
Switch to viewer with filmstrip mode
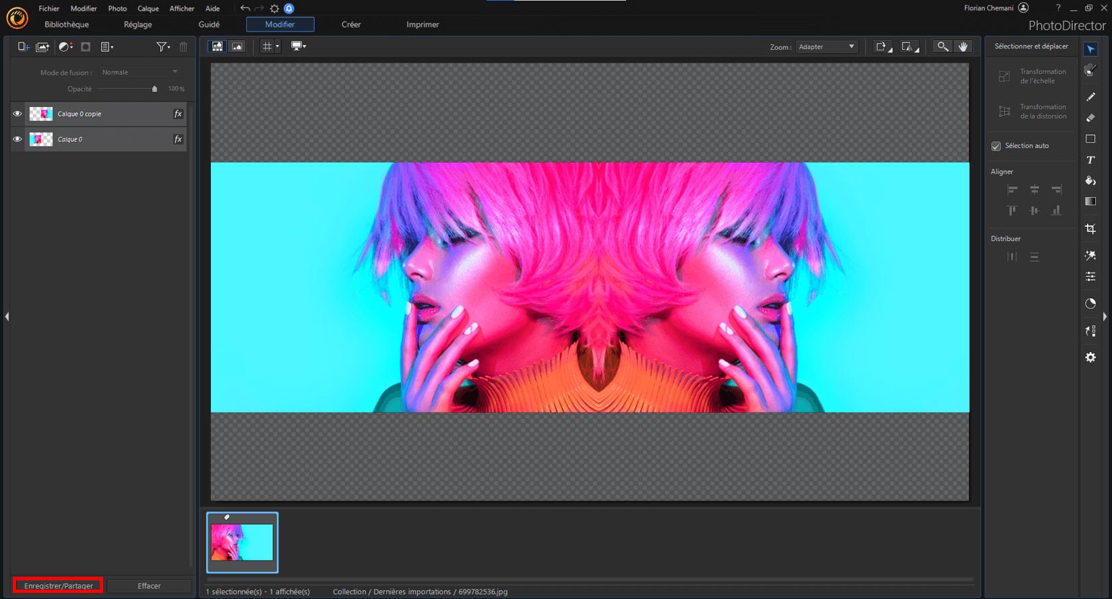(217, 46)
